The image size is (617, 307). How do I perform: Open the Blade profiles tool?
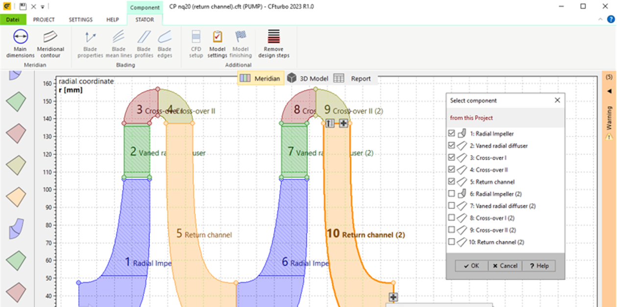coord(143,43)
